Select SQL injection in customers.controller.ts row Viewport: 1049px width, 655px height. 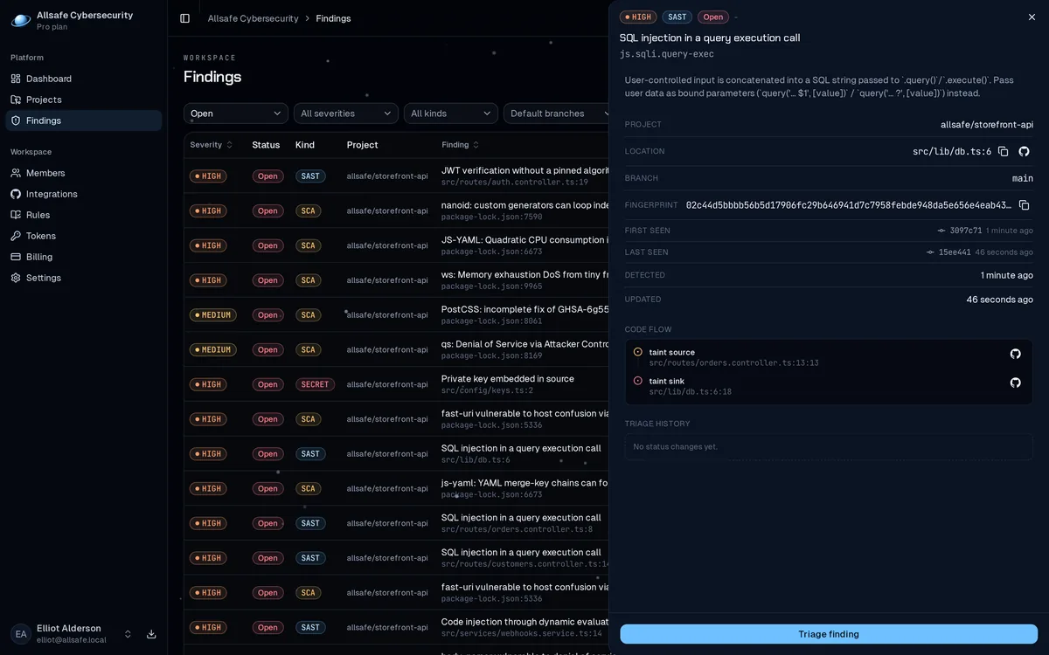(x=396, y=558)
